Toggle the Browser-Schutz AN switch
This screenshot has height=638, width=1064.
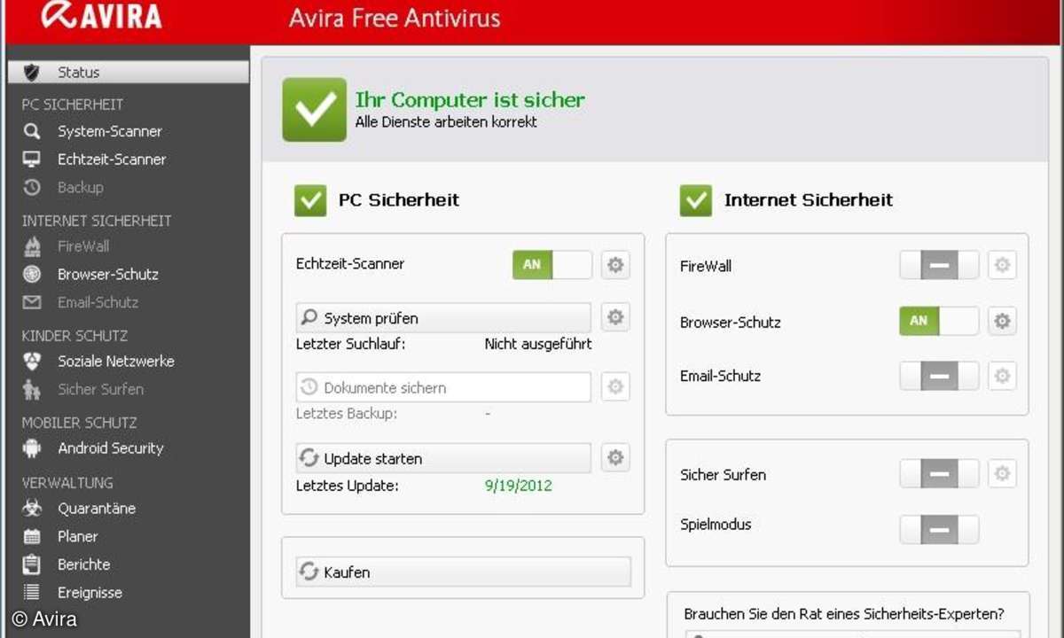tap(939, 321)
